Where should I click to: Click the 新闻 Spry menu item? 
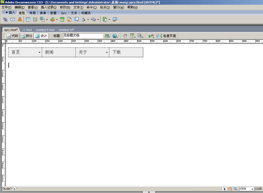[59, 52]
